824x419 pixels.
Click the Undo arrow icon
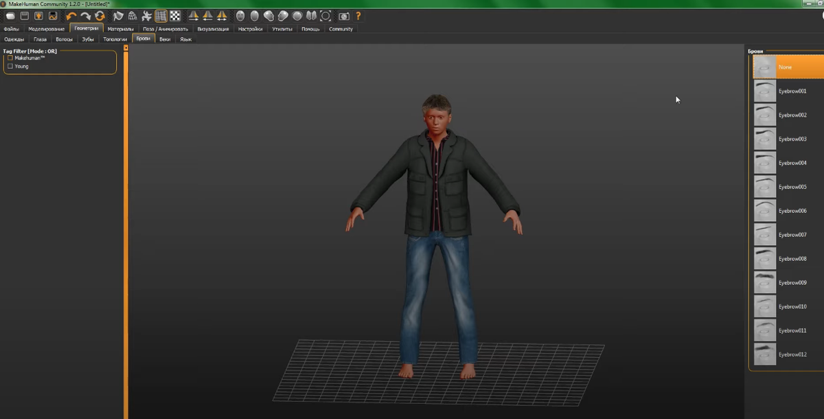point(71,16)
